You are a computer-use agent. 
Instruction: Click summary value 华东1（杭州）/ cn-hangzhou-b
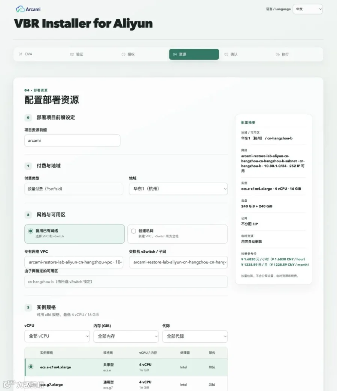[267, 138]
